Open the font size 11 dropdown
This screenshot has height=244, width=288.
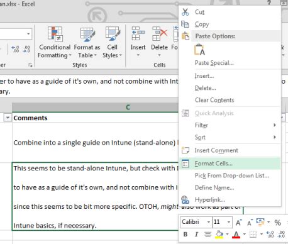pyautogui.click(x=229, y=222)
